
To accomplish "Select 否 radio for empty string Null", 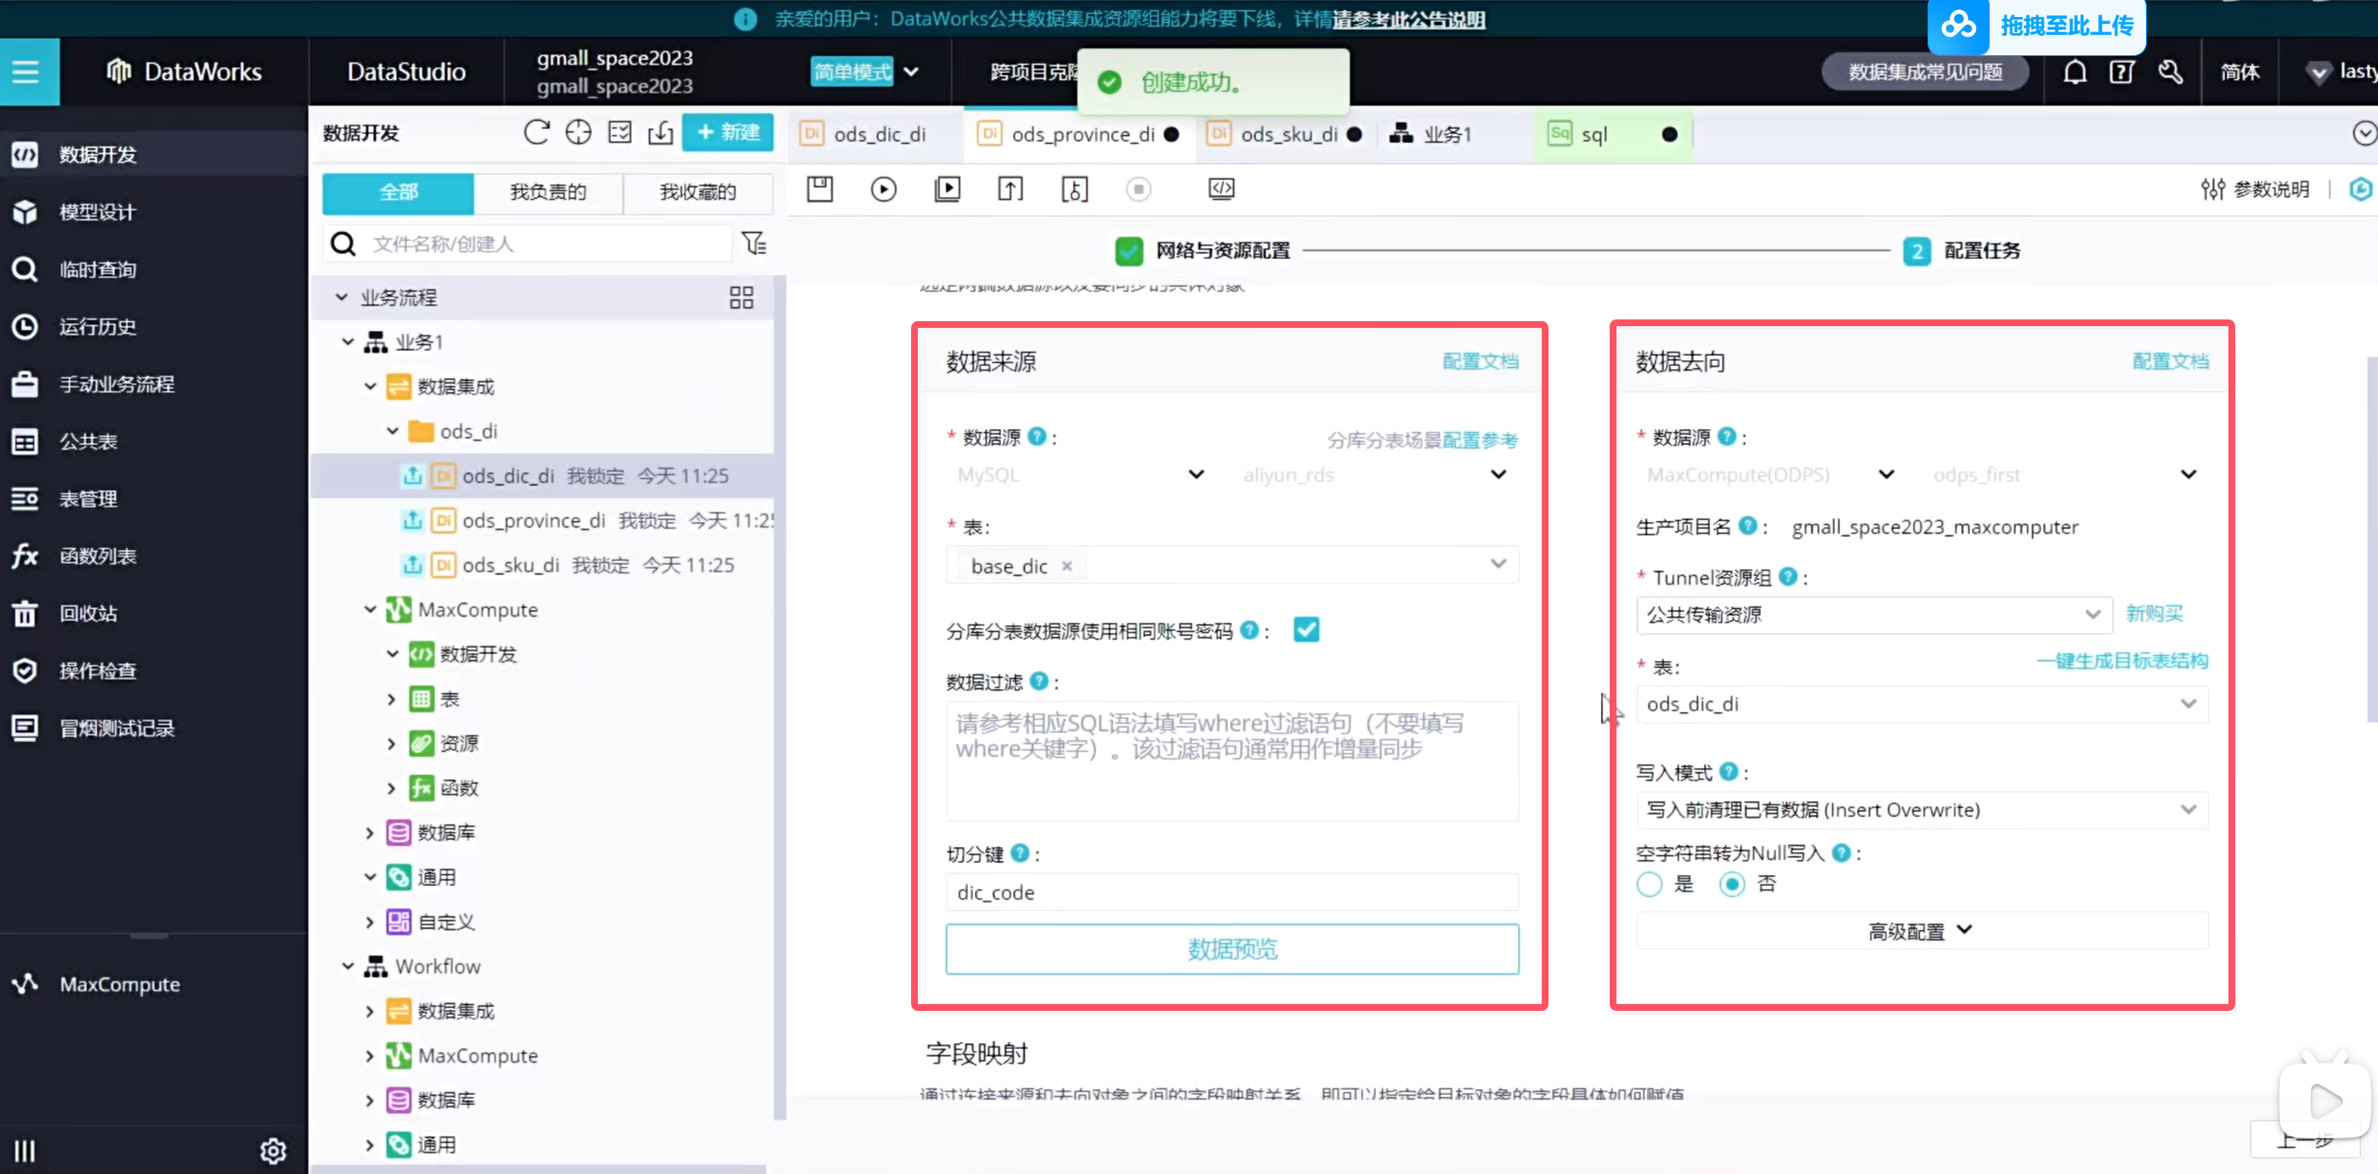I will pos(1732,884).
